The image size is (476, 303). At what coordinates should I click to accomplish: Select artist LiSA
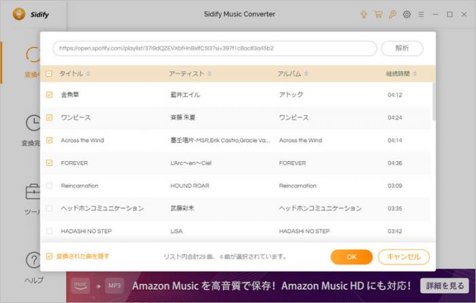tap(176, 231)
